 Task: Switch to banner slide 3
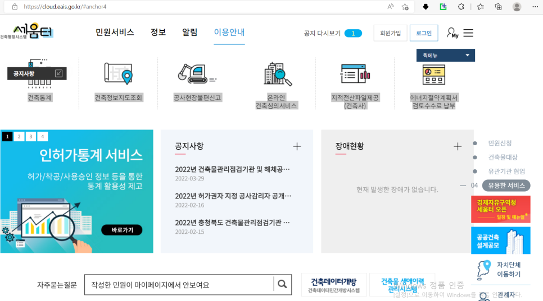[31, 136]
